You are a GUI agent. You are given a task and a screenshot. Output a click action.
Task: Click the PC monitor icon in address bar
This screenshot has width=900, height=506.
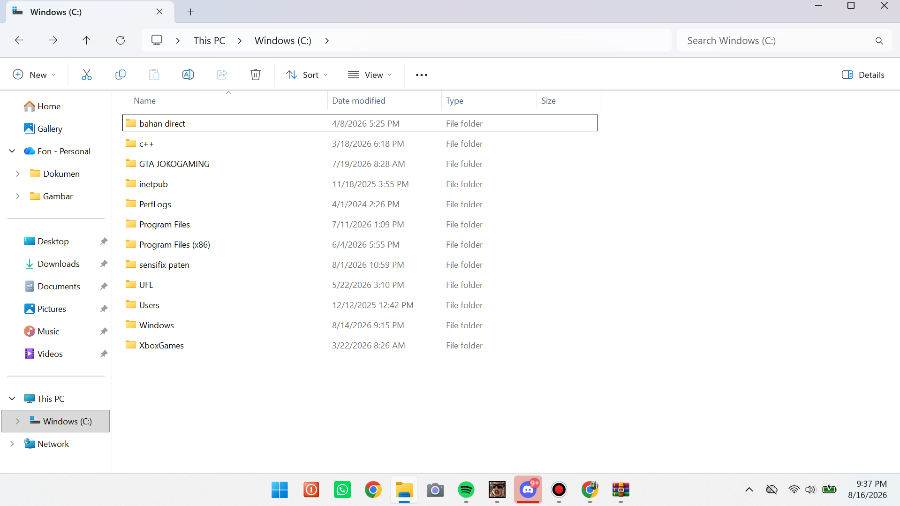pyautogui.click(x=157, y=40)
